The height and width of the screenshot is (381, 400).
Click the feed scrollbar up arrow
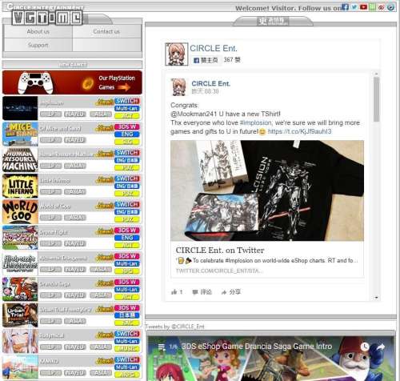(376, 74)
